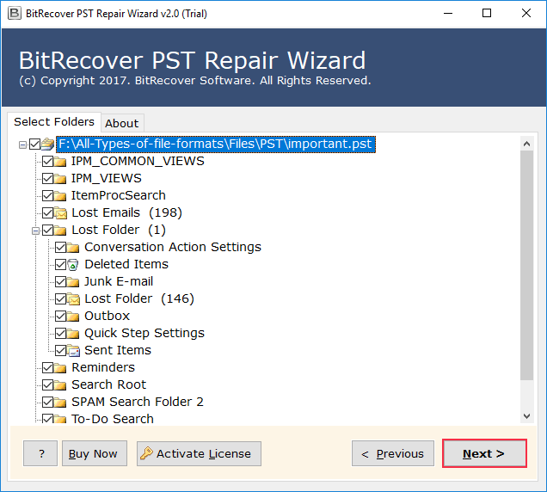Select the 'Sent Items' label
This screenshot has height=492, width=547.
pos(118,350)
